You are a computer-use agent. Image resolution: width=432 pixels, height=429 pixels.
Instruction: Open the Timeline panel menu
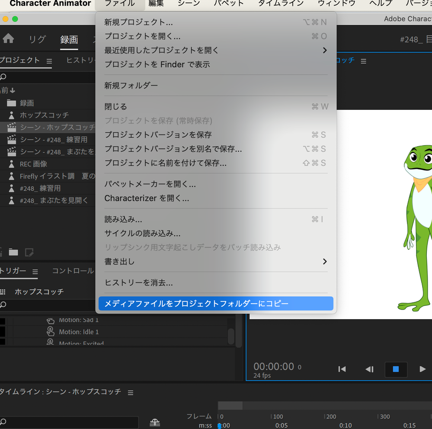131,393
